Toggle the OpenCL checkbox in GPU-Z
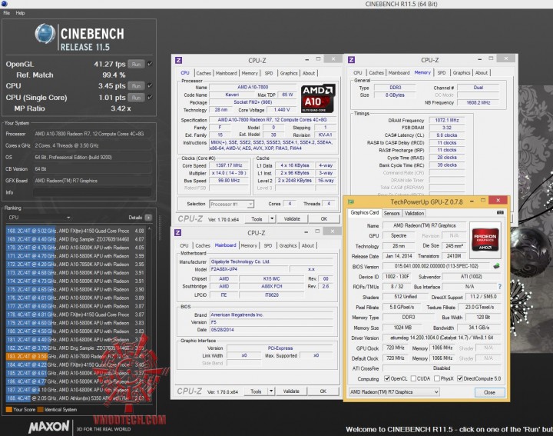553x436 pixels. coord(387,378)
